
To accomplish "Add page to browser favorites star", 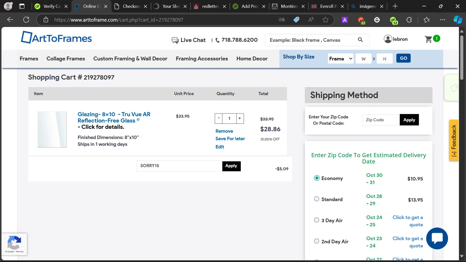I will 325,20.
